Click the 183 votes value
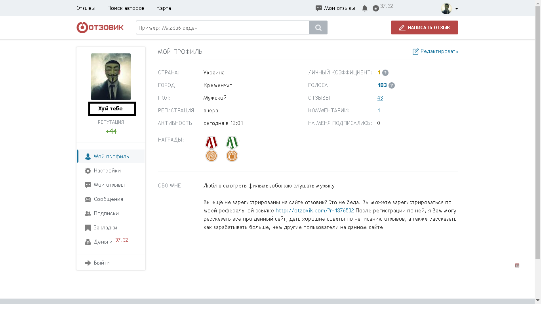Image resolution: width=541 pixels, height=314 pixels. coord(382,85)
